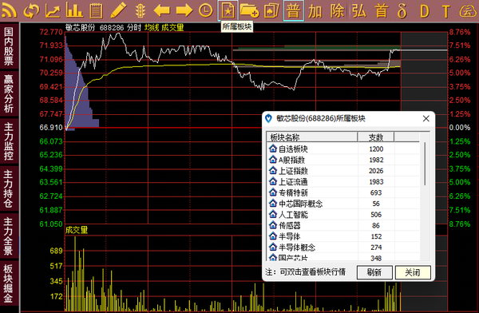Screen dimensions: 479x313
Task: Click the cloud 云 icon
Action: point(468,10)
